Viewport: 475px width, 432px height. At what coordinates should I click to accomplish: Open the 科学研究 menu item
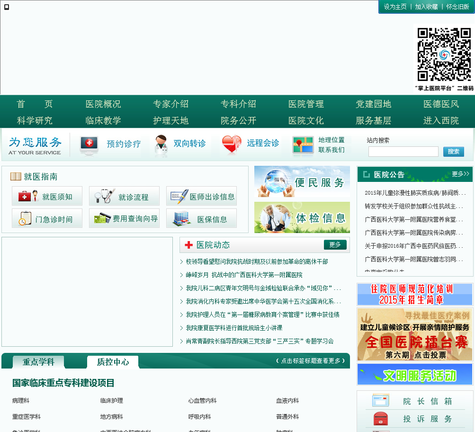click(x=35, y=121)
